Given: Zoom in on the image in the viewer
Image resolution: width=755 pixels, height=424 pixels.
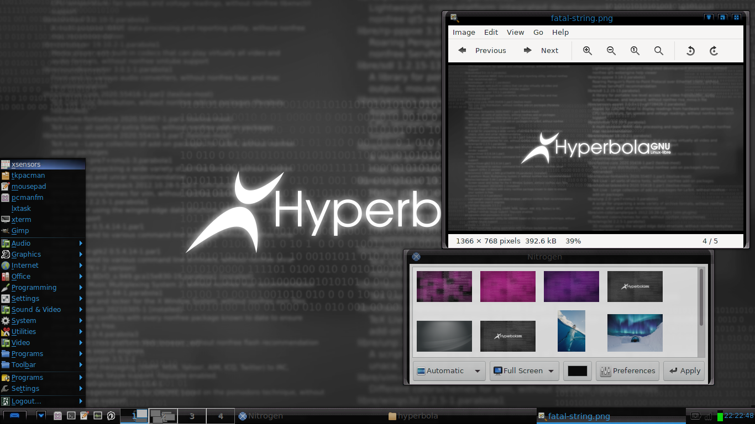Looking at the screenshot, I should click(x=588, y=51).
